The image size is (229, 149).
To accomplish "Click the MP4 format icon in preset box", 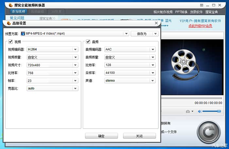I will [23, 34].
